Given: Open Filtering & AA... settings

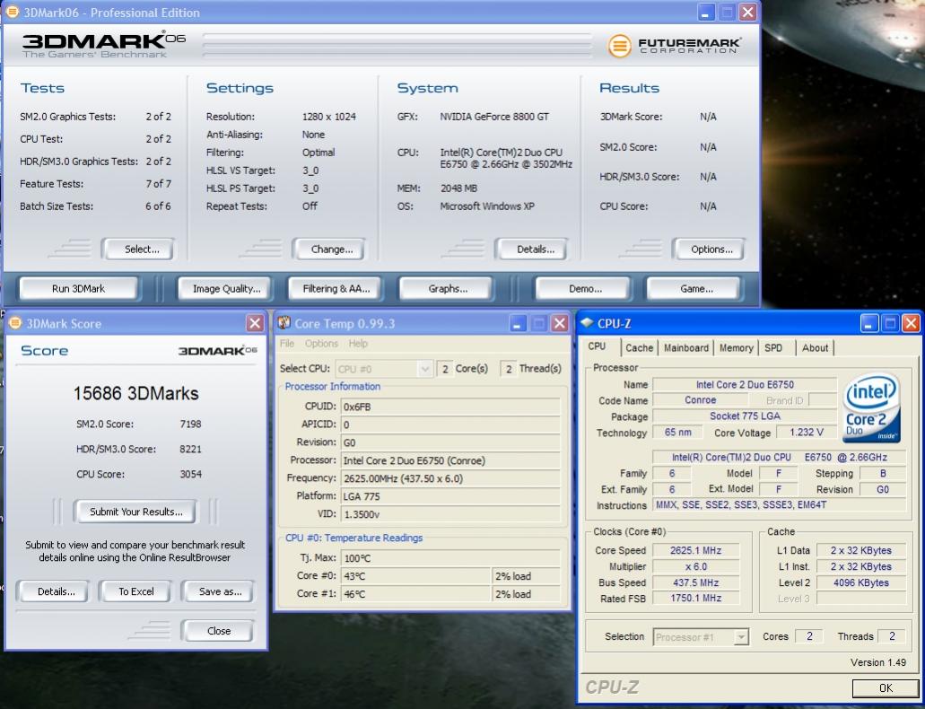Looking at the screenshot, I should [335, 289].
